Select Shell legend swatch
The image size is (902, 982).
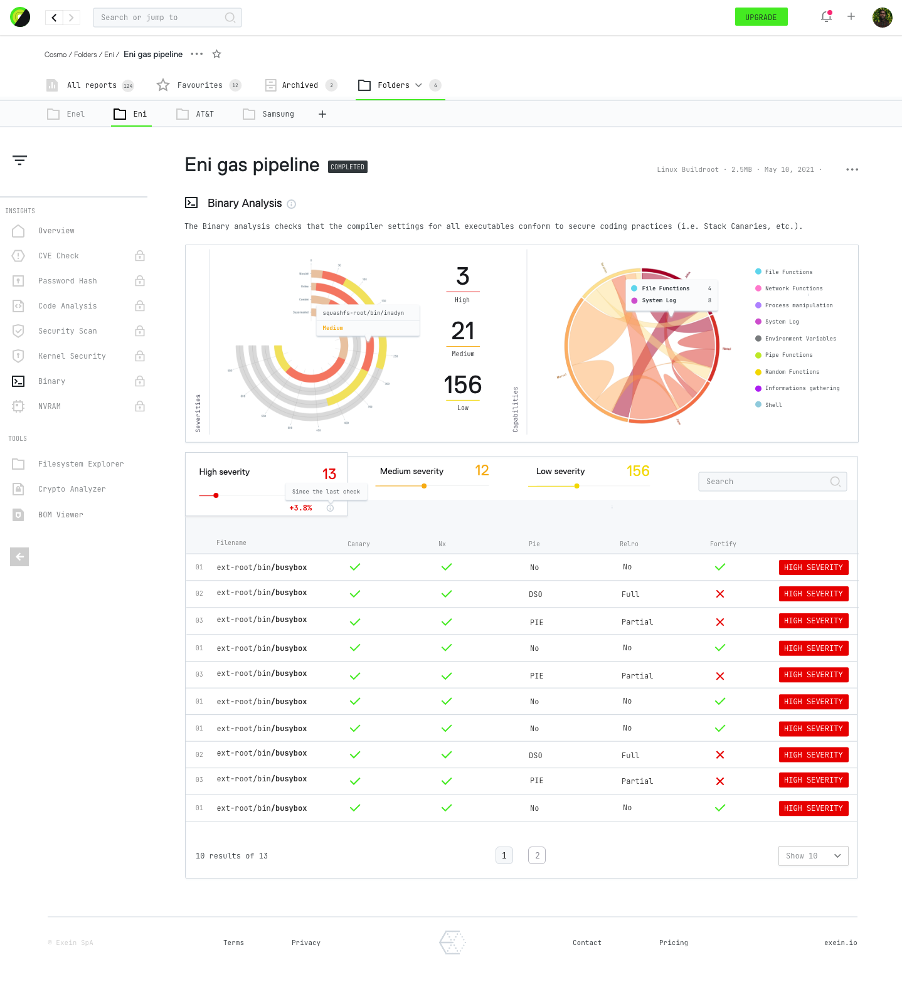pyautogui.click(x=758, y=404)
